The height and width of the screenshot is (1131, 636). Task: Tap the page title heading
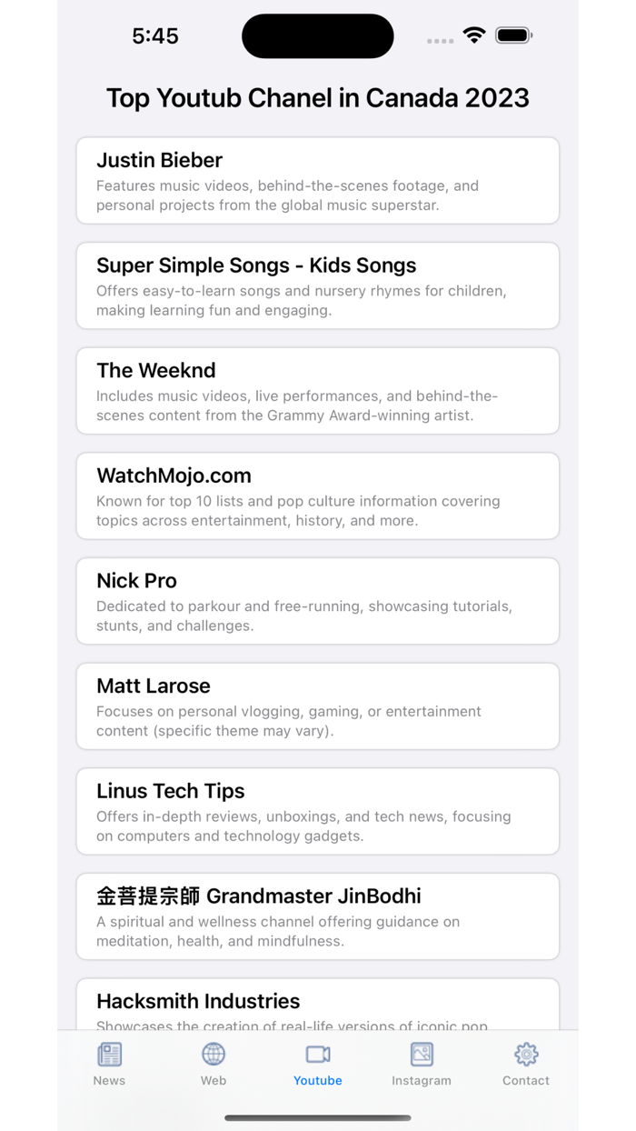[317, 97]
